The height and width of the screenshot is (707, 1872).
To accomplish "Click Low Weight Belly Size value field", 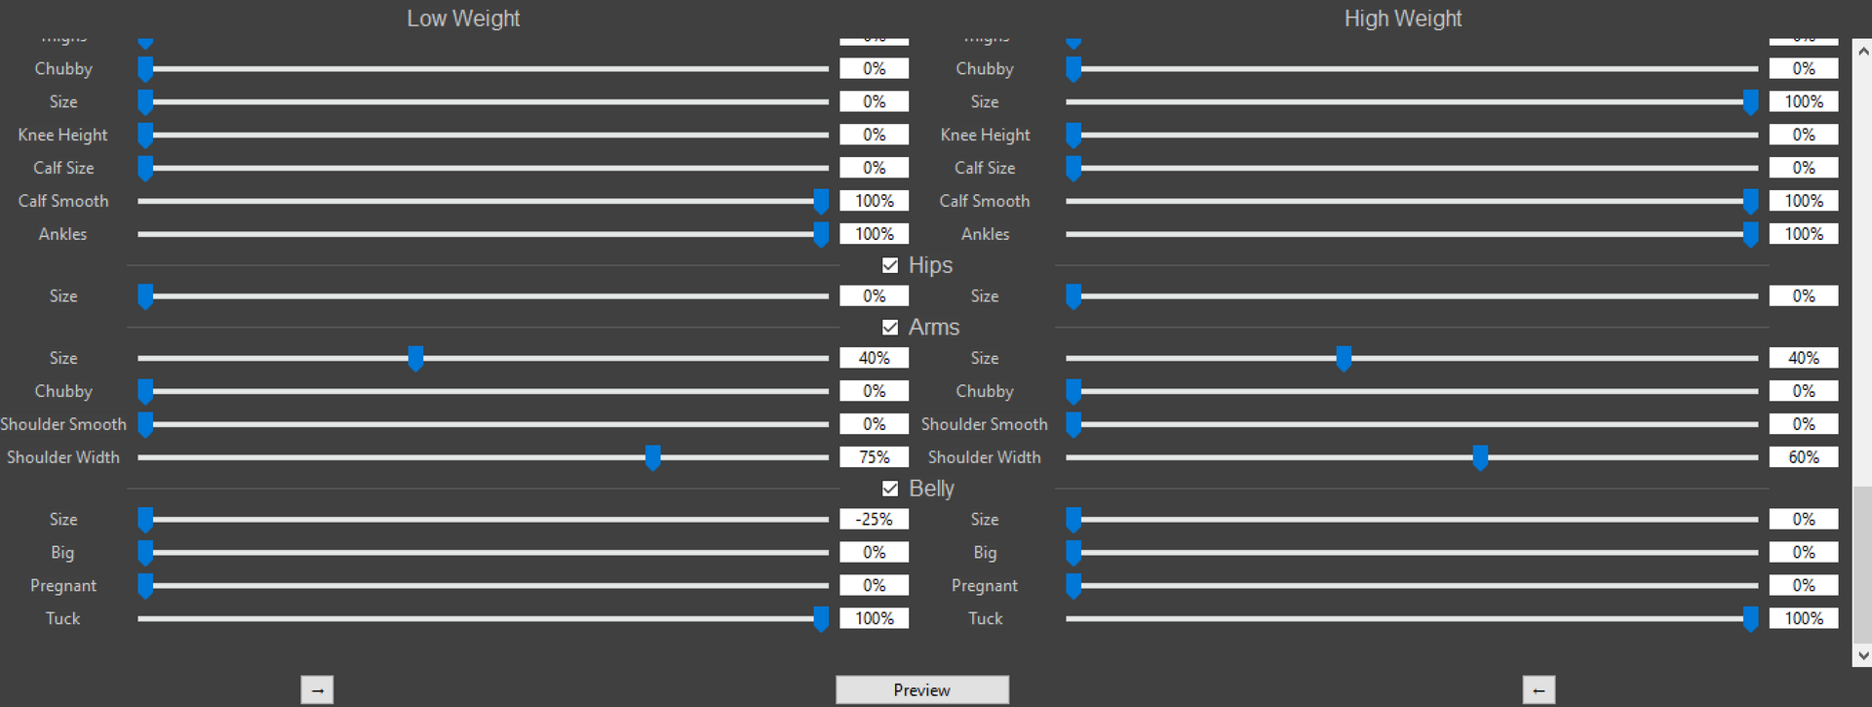I will coord(874,520).
